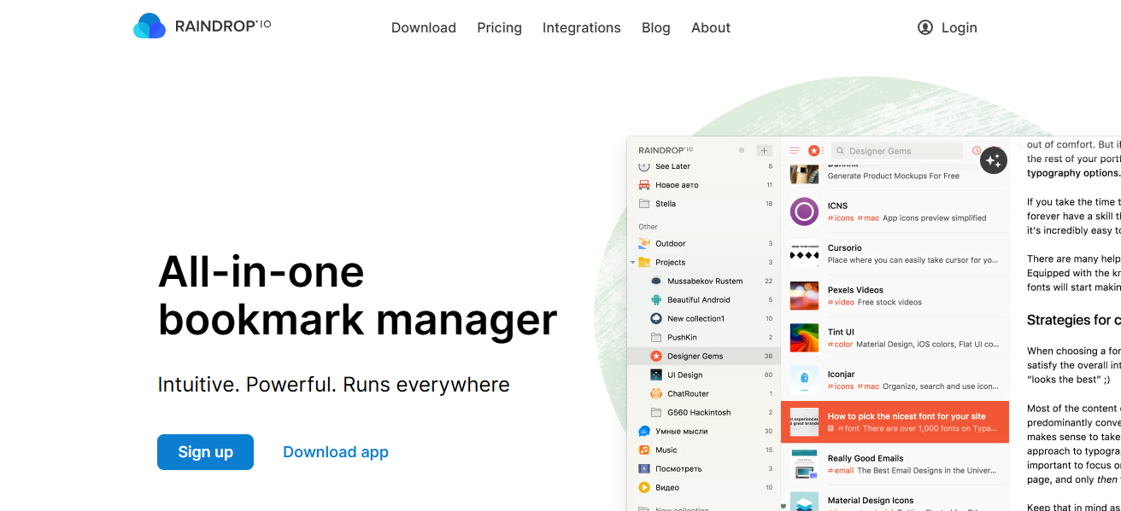Select the See Later collection
Image resolution: width=1121 pixels, height=511 pixels.
tap(705, 166)
